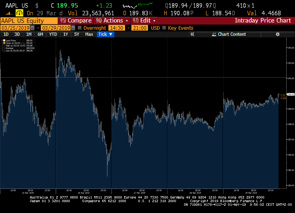Viewport: 295px width, 213px height.
Task: Click the +1.23 price change value
Action: tap(104, 6)
